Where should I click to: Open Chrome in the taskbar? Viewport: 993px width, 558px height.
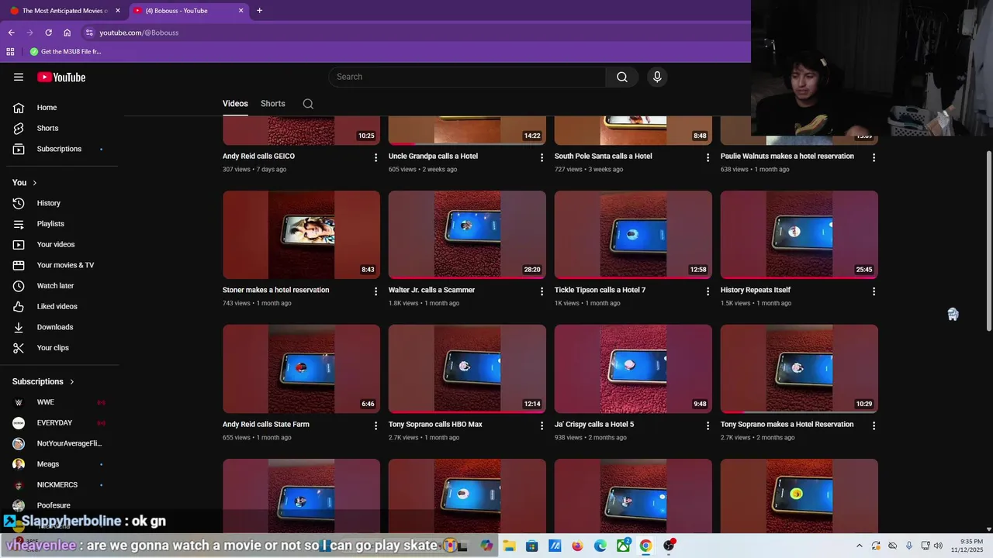645,546
